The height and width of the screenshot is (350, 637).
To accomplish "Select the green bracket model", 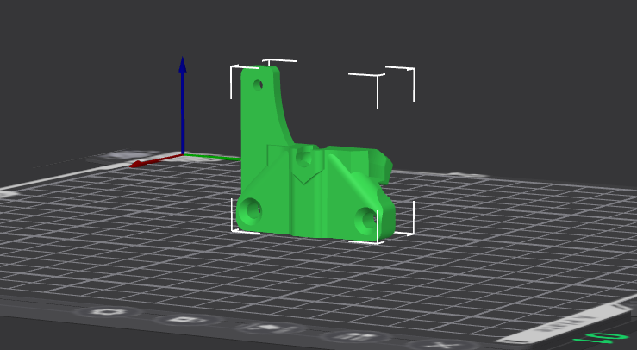I will click(x=309, y=191).
